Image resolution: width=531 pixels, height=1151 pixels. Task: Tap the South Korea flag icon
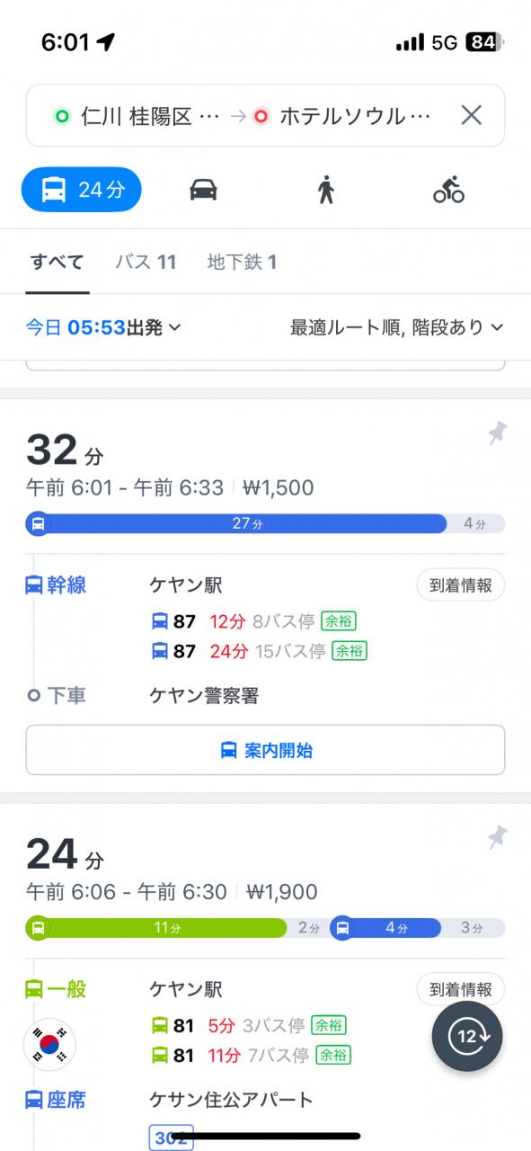point(49,1045)
